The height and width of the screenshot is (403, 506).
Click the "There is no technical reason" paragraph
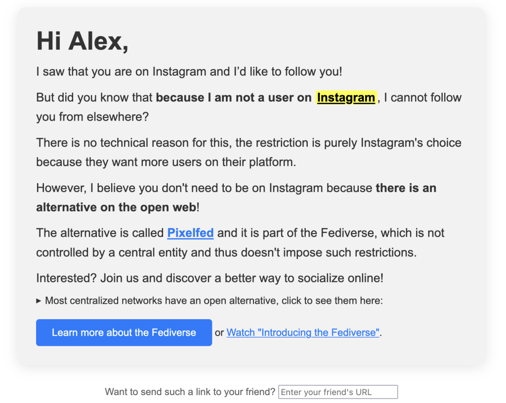pos(249,153)
